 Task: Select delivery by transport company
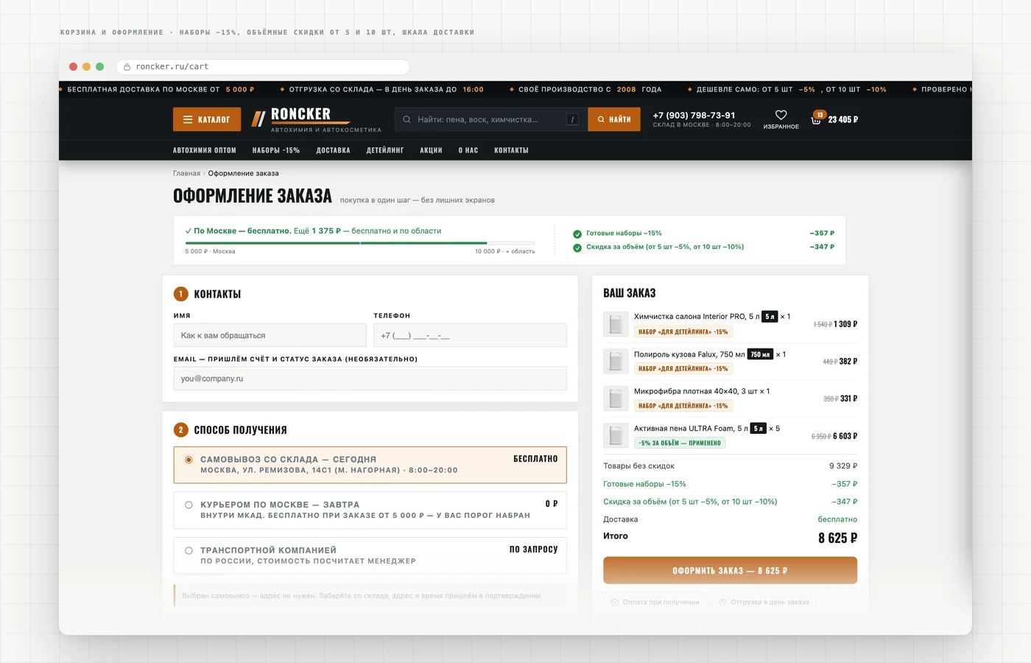tap(370, 555)
